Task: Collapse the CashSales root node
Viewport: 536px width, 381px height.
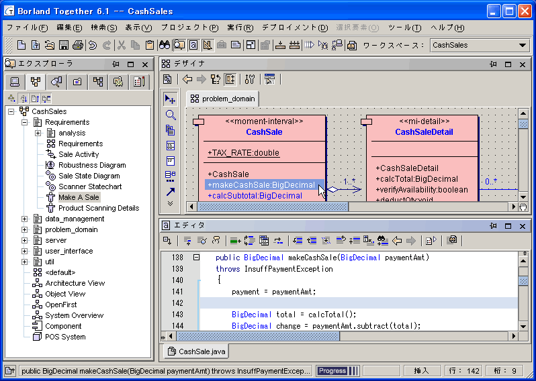Action: (x=11, y=111)
